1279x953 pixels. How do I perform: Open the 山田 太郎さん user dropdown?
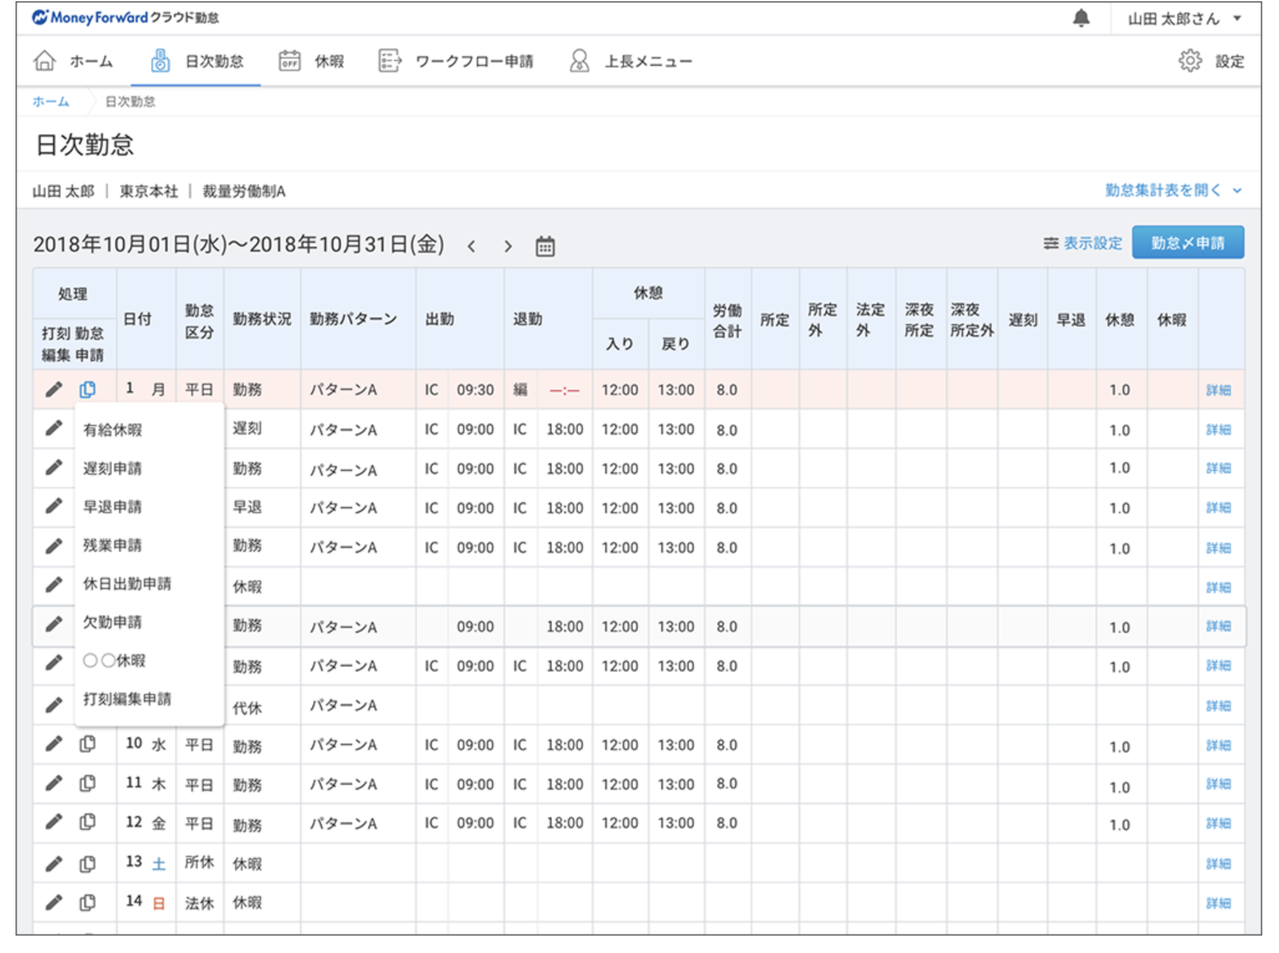tap(1184, 19)
